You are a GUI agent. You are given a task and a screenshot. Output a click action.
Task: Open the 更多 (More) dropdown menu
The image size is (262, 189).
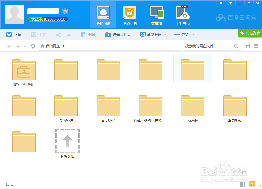click(183, 34)
